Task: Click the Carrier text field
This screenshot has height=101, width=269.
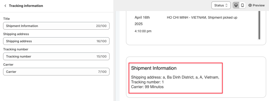Action: coord(56,72)
